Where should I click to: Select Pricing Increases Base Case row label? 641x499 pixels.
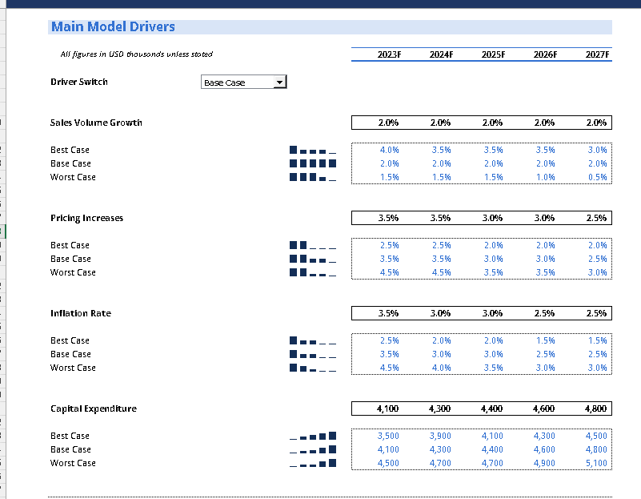(x=70, y=259)
